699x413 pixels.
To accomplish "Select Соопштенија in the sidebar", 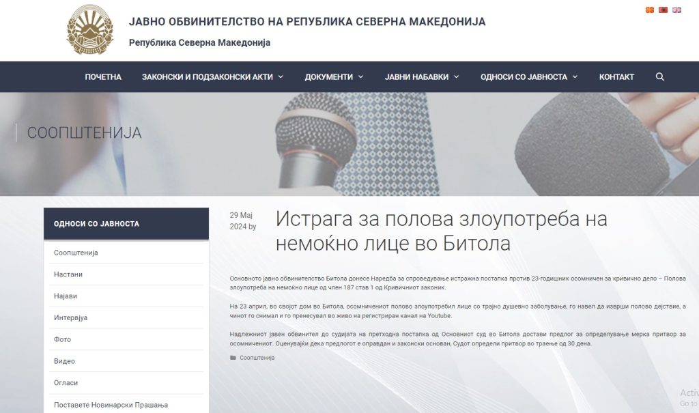I will point(76,253).
